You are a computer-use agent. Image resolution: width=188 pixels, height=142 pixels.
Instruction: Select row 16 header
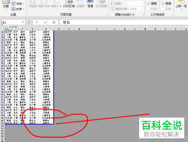[2, 32]
